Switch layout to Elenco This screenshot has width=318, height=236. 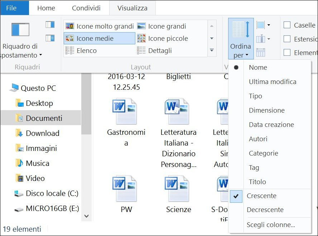pyautogui.click(x=81, y=50)
